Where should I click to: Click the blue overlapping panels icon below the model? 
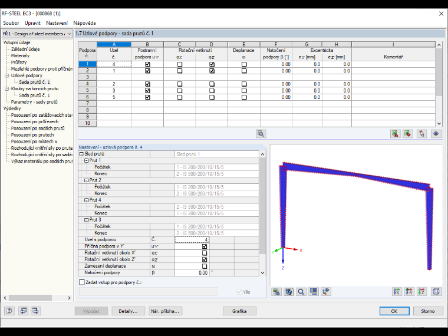click(x=314, y=292)
